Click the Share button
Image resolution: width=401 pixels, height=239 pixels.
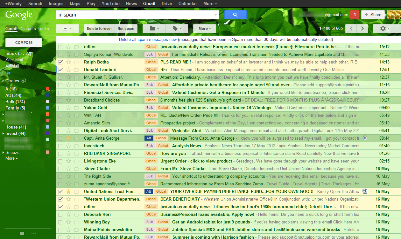(373, 15)
